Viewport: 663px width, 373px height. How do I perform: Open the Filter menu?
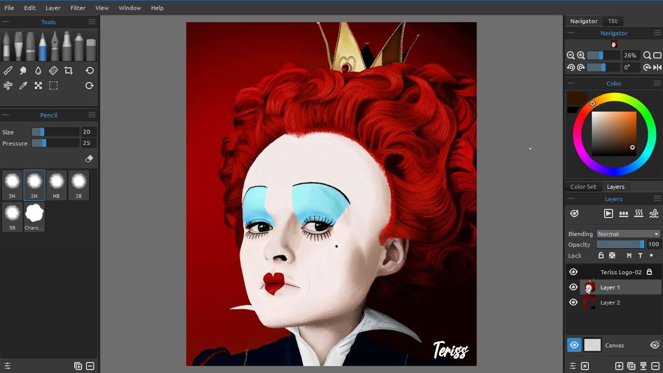(78, 8)
